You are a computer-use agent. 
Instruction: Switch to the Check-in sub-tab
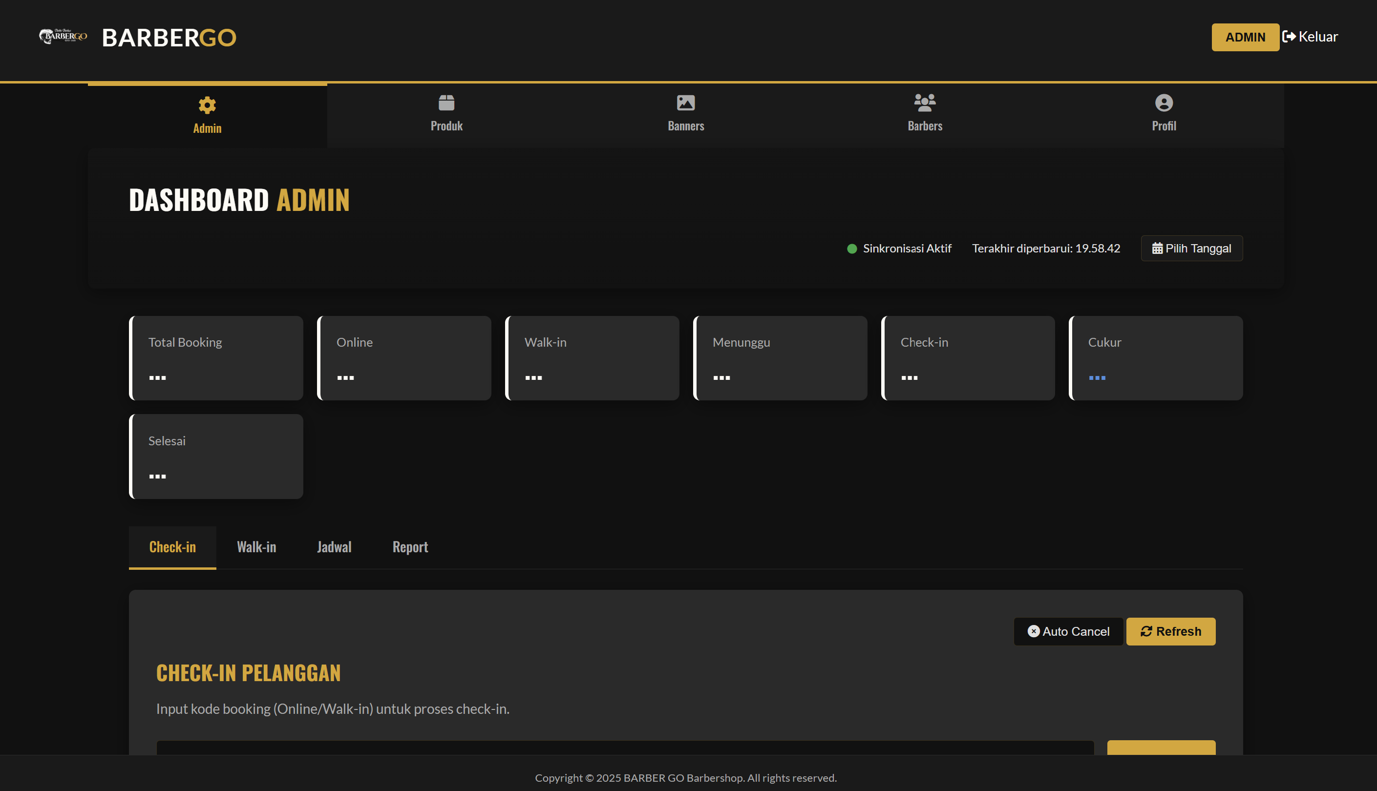point(172,547)
